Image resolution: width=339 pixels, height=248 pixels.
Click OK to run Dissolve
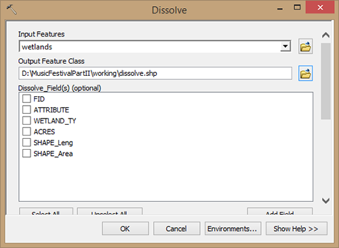point(125,228)
